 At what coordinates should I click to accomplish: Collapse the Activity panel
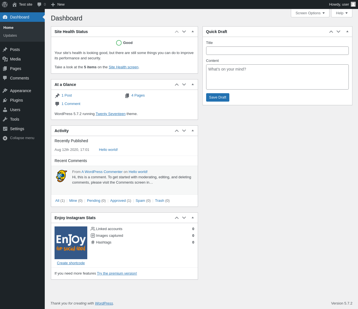click(x=193, y=131)
